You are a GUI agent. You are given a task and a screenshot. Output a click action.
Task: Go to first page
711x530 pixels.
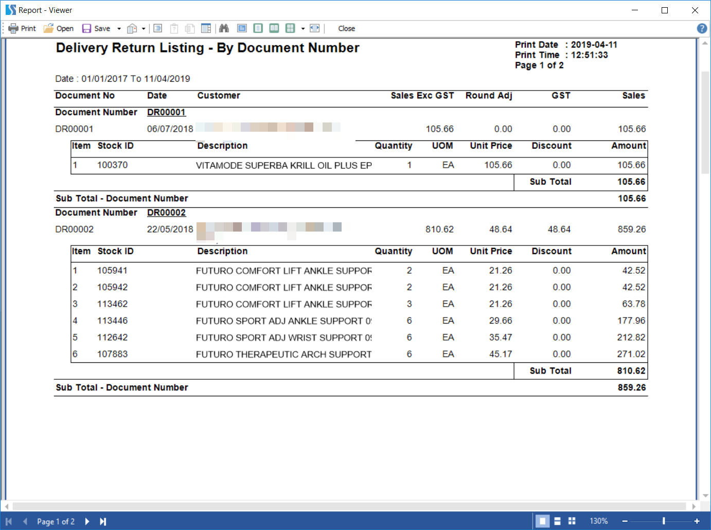[x=9, y=521]
